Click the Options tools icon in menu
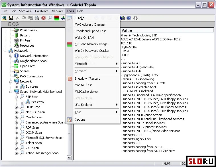The width and height of the screenshot is (216, 167). (x=70, y=120)
